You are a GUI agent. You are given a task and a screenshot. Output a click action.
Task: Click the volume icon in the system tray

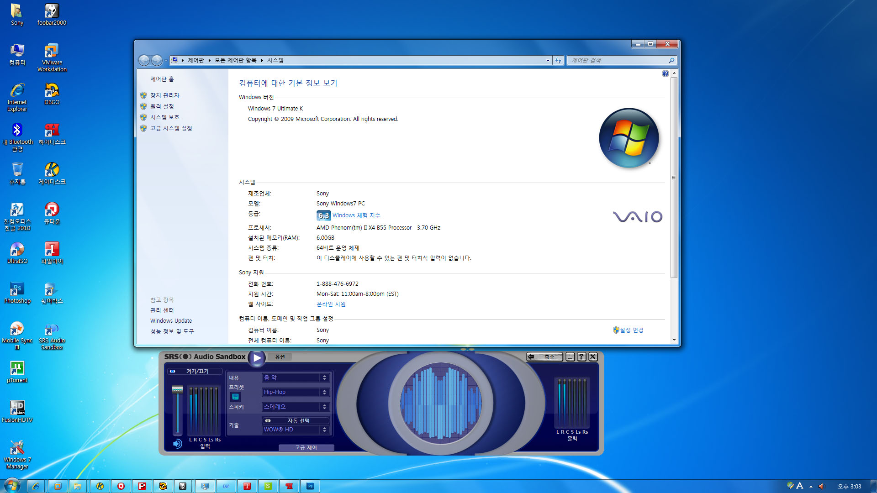[822, 486]
